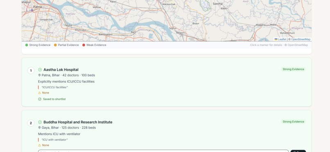Viewport: 330px width, 152px height.
Task: Click the warning triangle icon in the Buddha Hospital card
Action: [x=39, y=145]
